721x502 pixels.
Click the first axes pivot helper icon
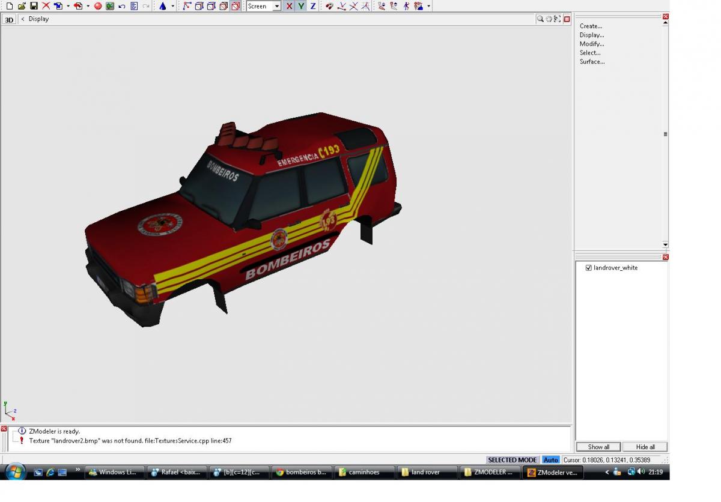342,6
